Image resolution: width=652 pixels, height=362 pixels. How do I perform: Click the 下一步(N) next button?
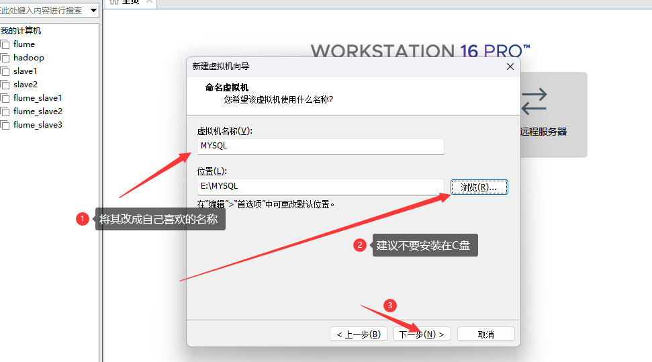tap(422, 334)
